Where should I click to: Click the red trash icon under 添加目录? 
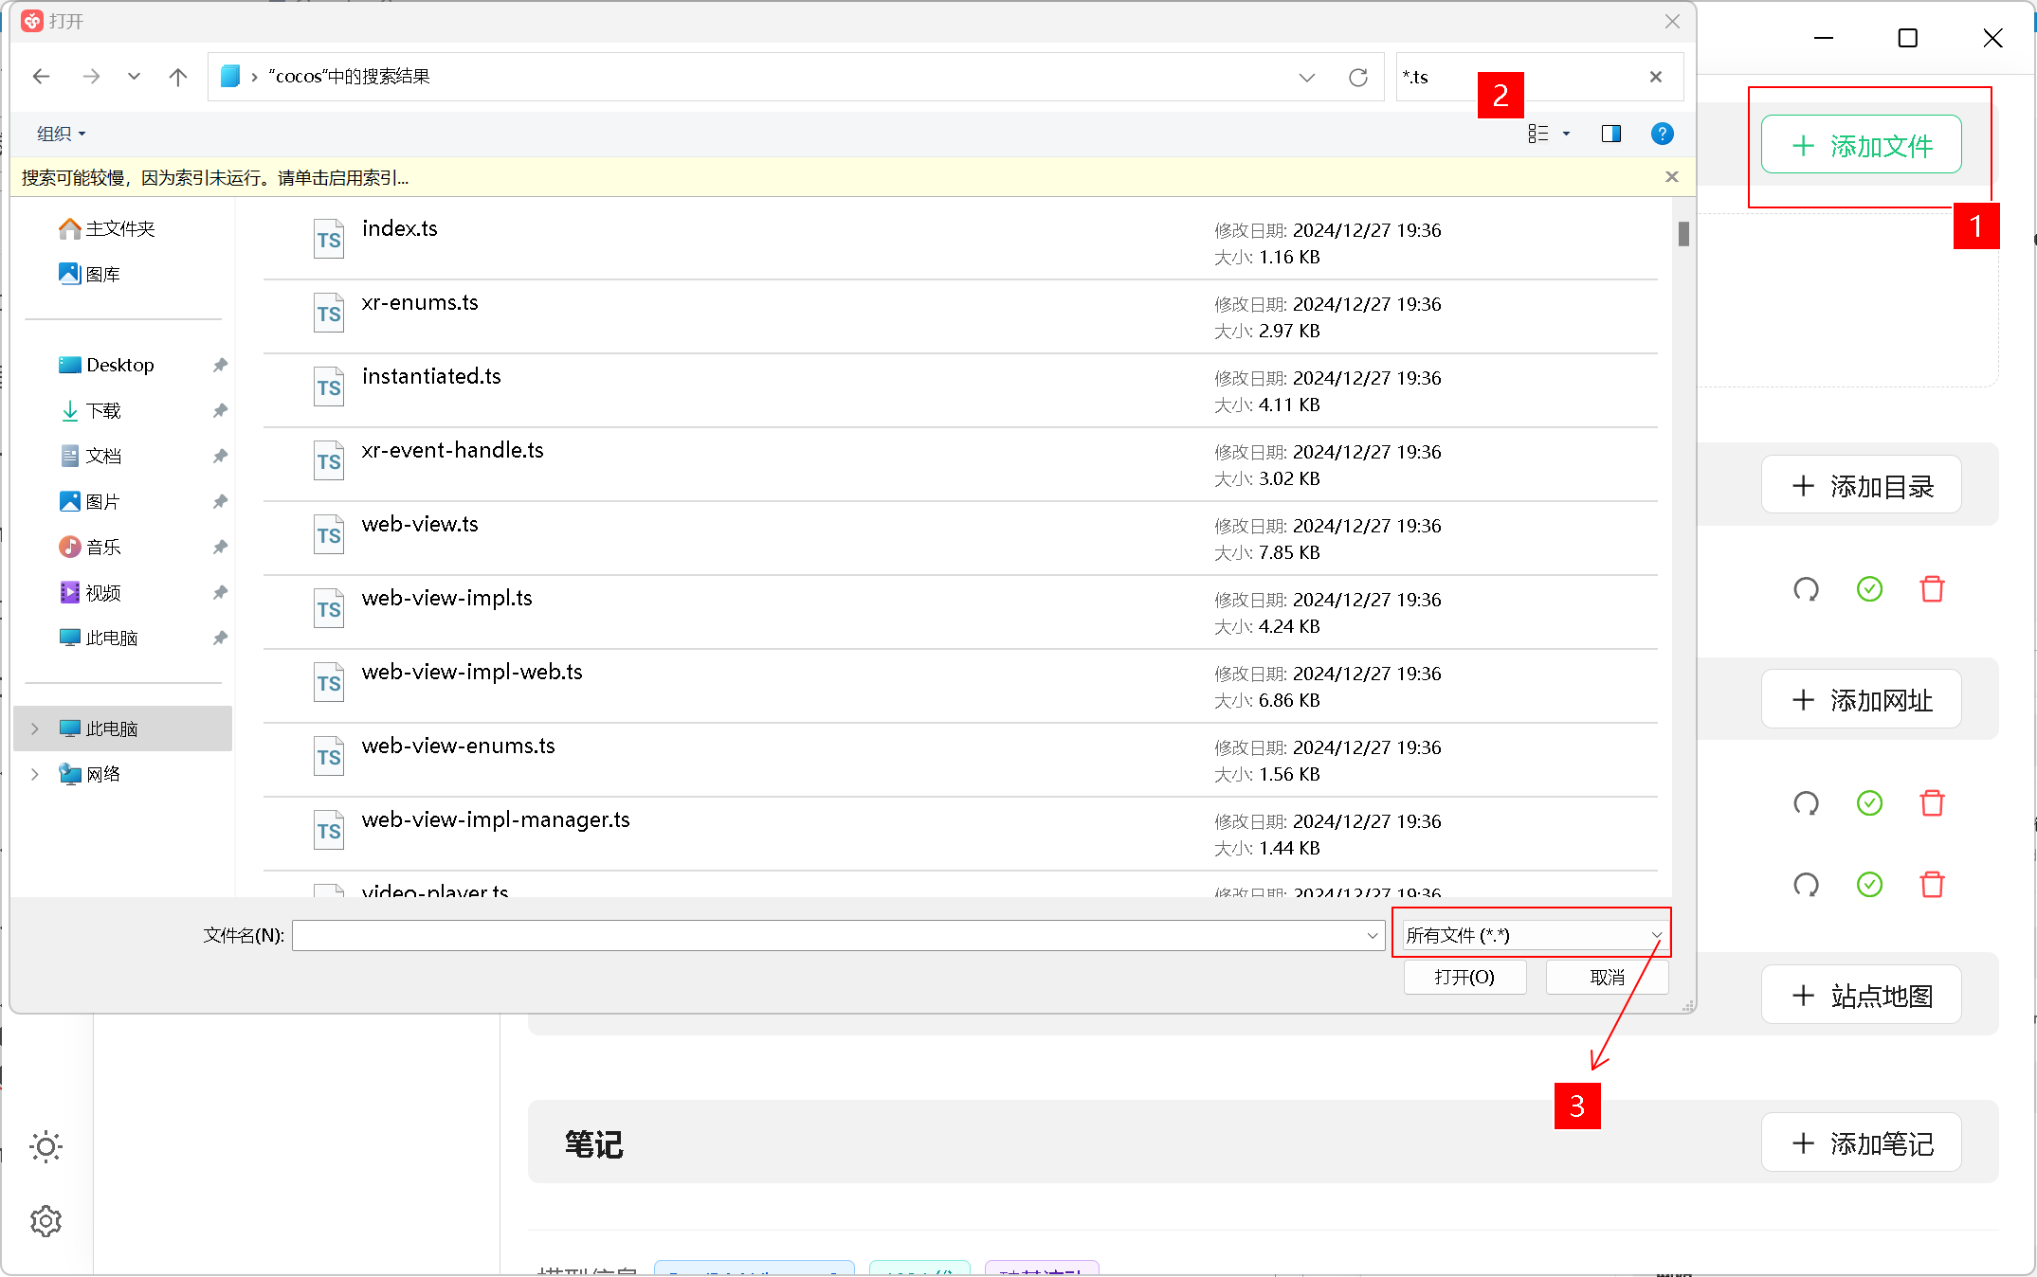pos(1931,589)
